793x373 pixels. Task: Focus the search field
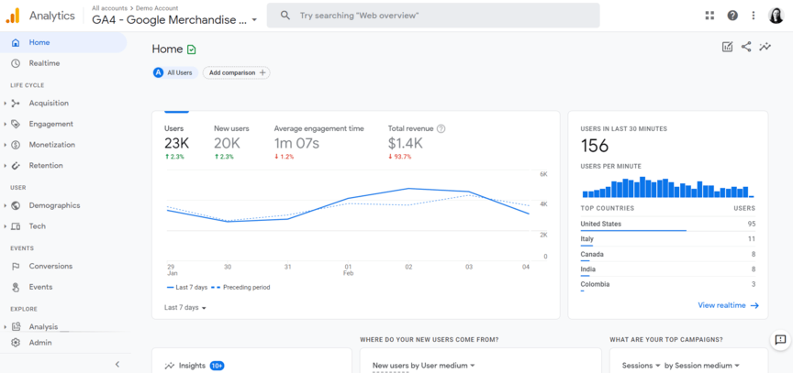click(x=433, y=16)
